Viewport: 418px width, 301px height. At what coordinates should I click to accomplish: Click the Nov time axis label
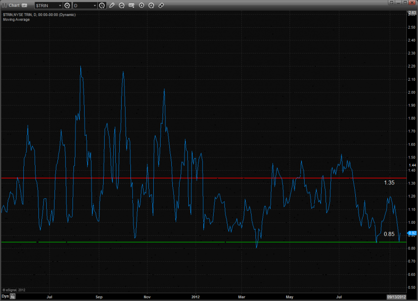click(147, 297)
